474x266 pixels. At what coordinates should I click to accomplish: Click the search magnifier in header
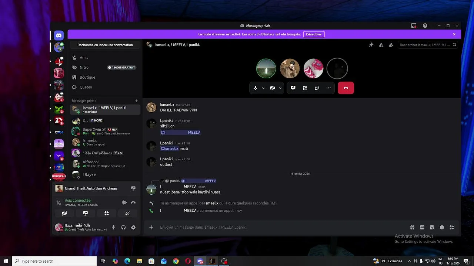click(x=455, y=45)
